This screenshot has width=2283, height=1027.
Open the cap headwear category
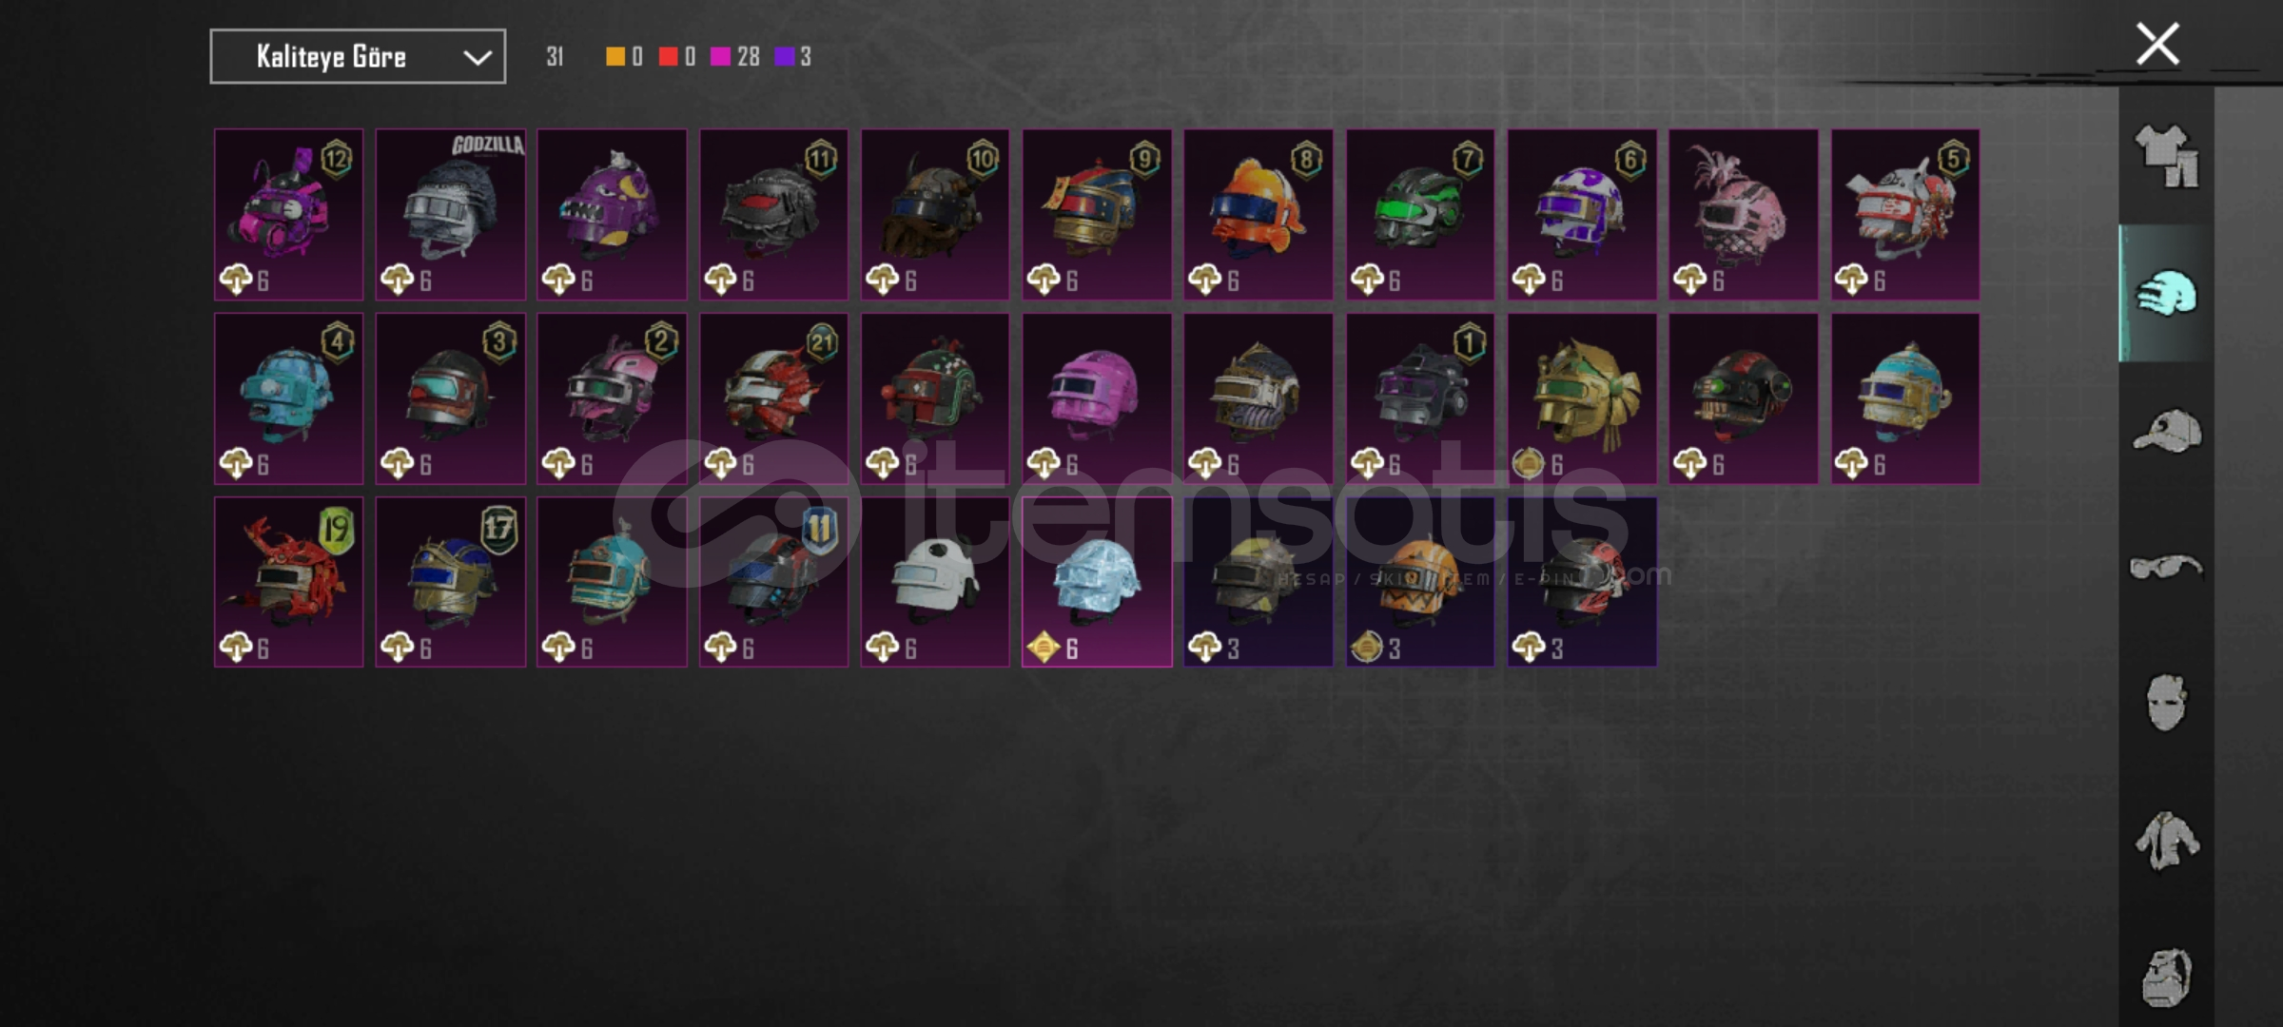(2166, 431)
